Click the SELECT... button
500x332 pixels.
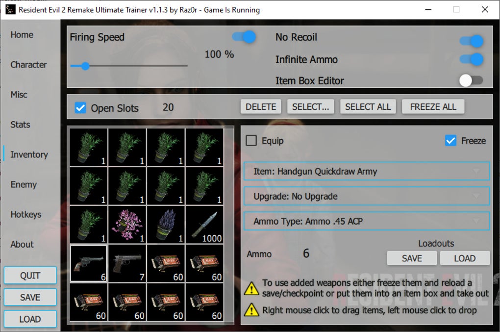pyautogui.click(x=311, y=106)
